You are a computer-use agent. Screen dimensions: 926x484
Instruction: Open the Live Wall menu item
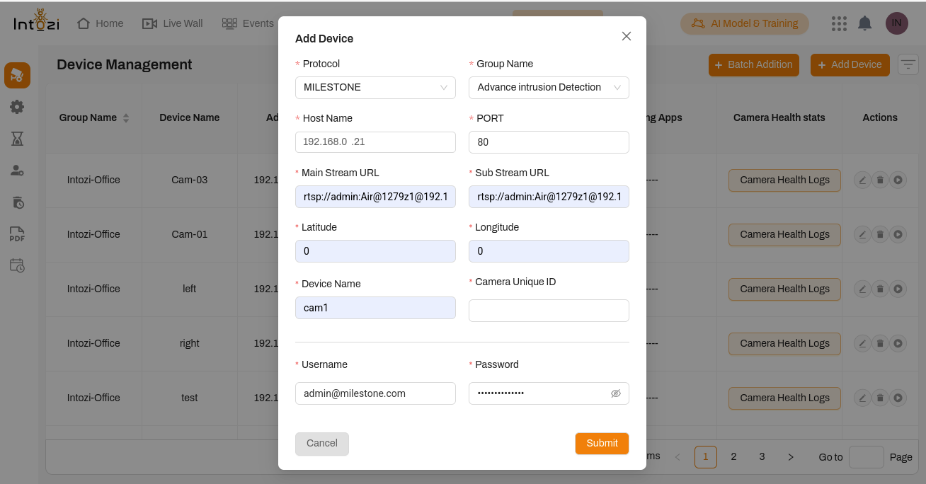pyautogui.click(x=173, y=23)
